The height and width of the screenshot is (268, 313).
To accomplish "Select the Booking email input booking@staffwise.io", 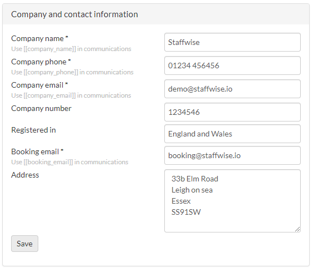I will [x=233, y=155].
